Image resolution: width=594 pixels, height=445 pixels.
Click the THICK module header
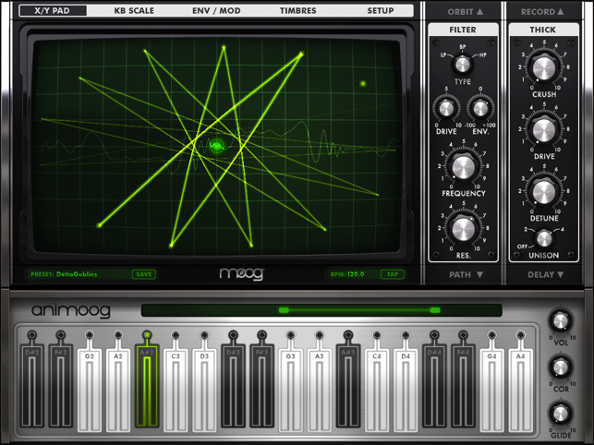(x=543, y=30)
